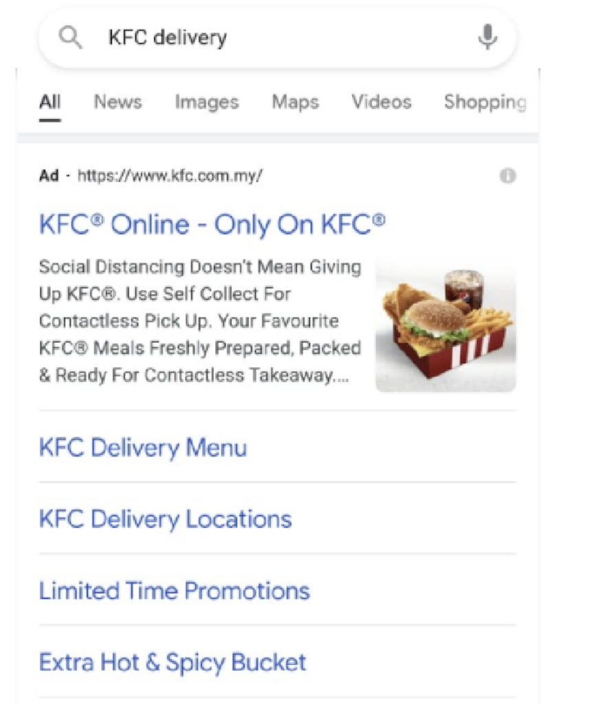Open 'KFC Online - Only On KFC' headline
Screen dimensions: 607x704
click(x=212, y=224)
